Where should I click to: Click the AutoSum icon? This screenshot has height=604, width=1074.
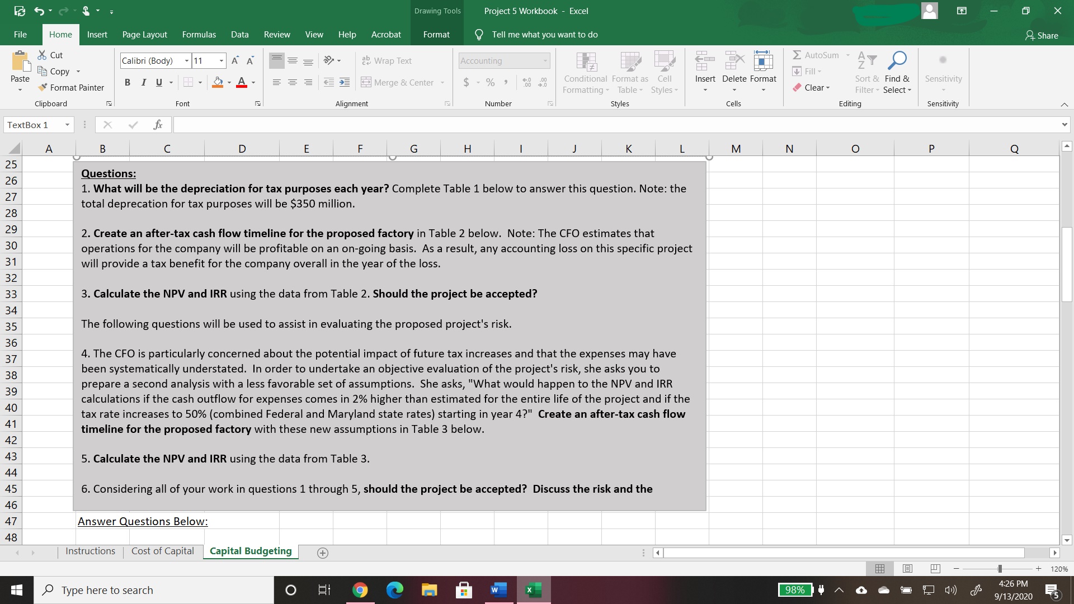coord(797,55)
